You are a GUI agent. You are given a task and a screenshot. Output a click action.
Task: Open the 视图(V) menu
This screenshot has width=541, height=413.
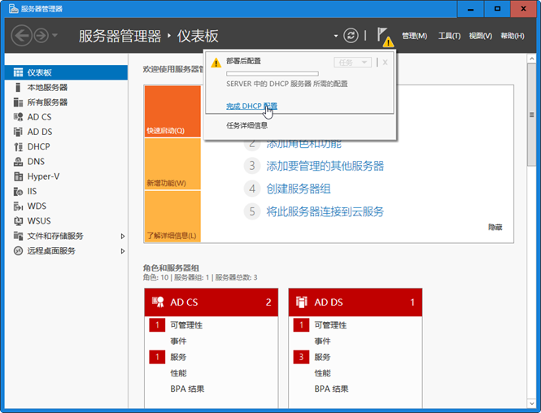pyautogui.click(x=480, y=36)
